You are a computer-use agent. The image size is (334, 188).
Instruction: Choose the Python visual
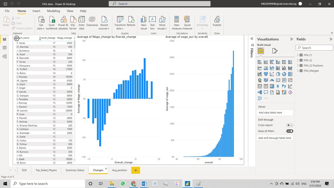pos(284,86)
